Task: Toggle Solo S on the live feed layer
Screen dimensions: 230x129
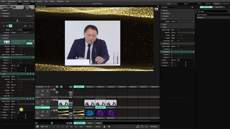Action: click(47, 101)
